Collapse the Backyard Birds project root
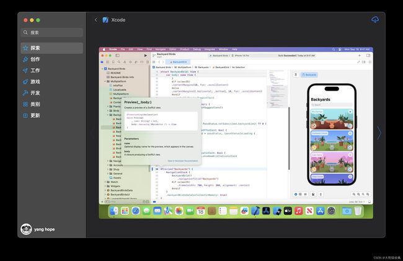Screen dimensions: 403x261 pos(102,69)
